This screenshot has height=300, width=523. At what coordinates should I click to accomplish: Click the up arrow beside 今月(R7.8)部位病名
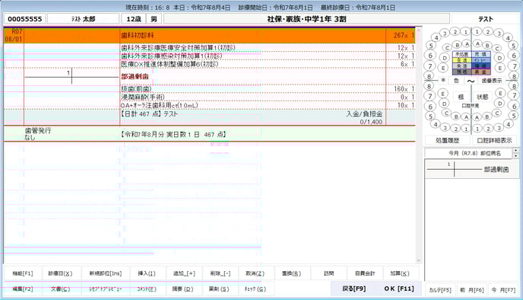(x=516, y=151)
